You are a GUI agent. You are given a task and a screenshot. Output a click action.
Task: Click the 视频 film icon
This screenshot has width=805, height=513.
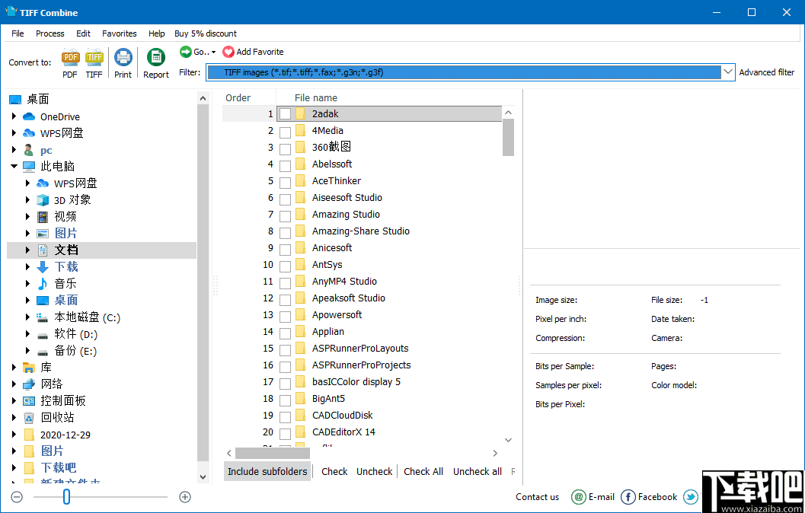point(43,216)
